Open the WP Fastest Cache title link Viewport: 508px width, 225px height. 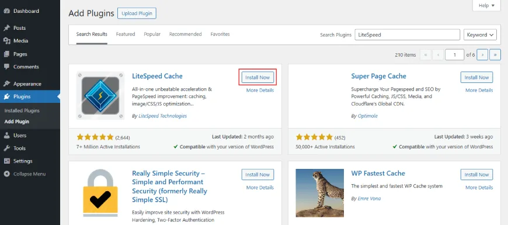pos(378,173)
